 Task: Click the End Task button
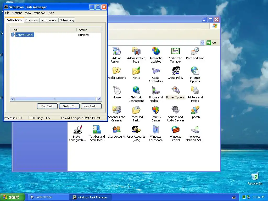coord(47,106)
